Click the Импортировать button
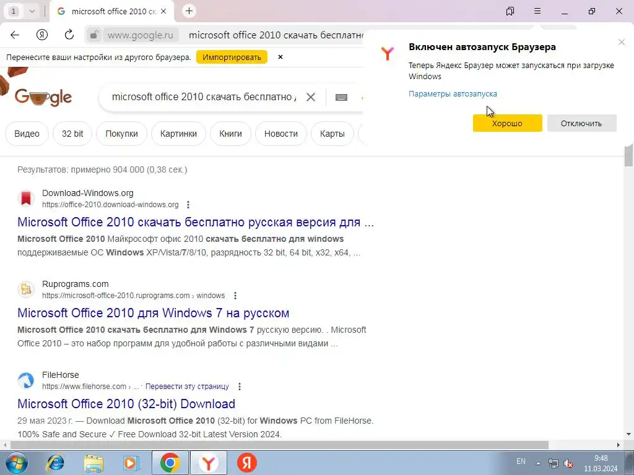Screen dimensions: 634x475 (232, 57)
